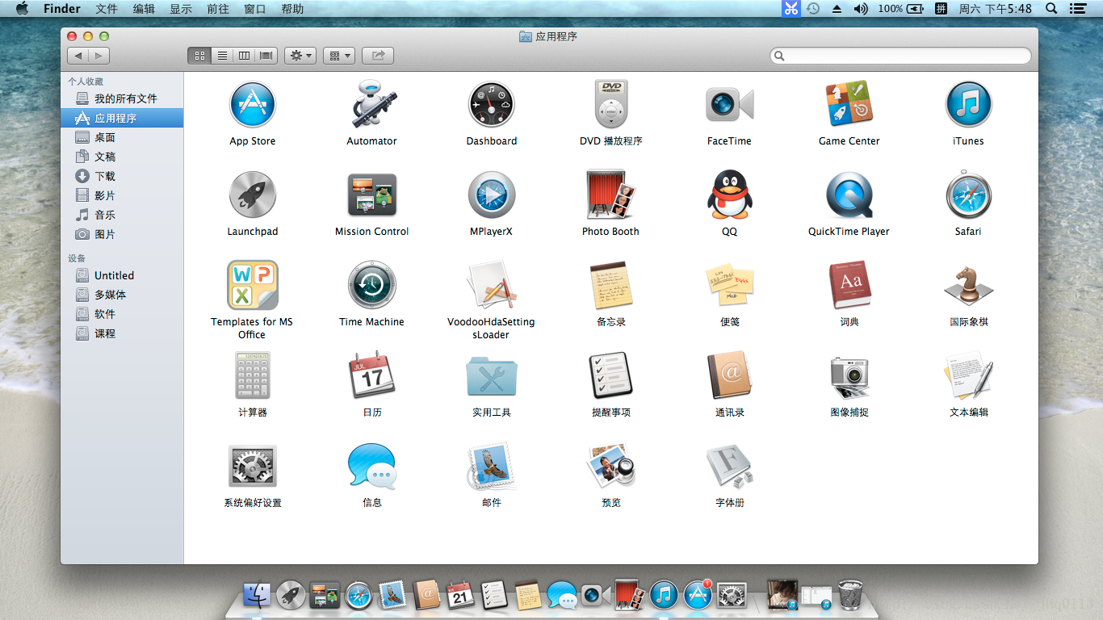Open the gear action dropdown menu

click(x=300, y=56)
